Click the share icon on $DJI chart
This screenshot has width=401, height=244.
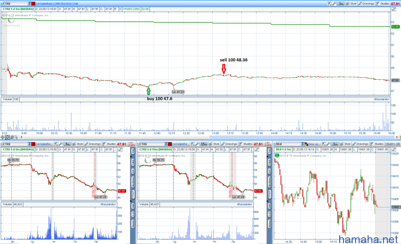click(323, 144)
